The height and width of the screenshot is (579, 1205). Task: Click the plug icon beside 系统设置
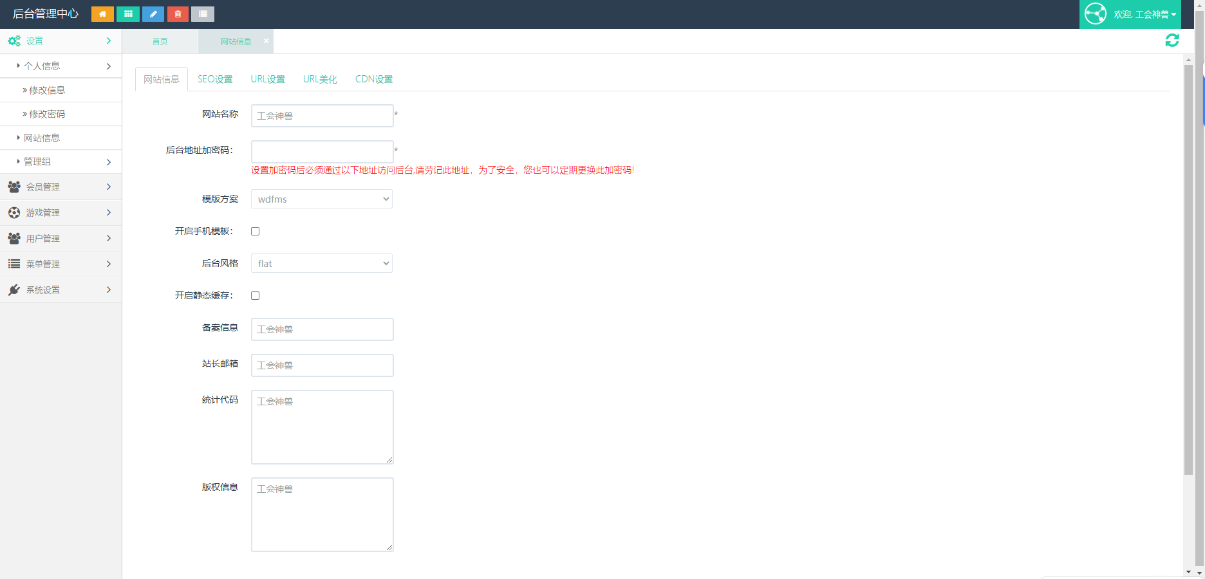point(14,289)
